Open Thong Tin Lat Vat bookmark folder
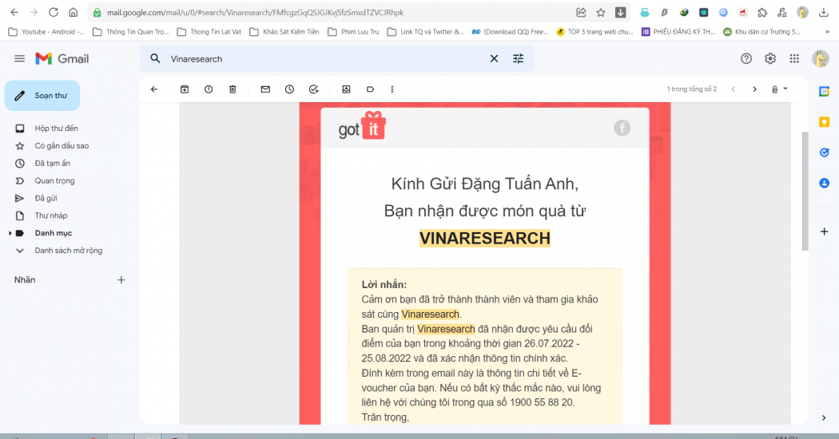Image resolution: width=839 pixels, height=439 pixels. [x=209, y=32]
